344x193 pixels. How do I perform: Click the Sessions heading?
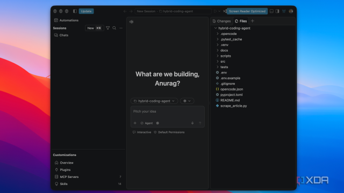[60, 28]
